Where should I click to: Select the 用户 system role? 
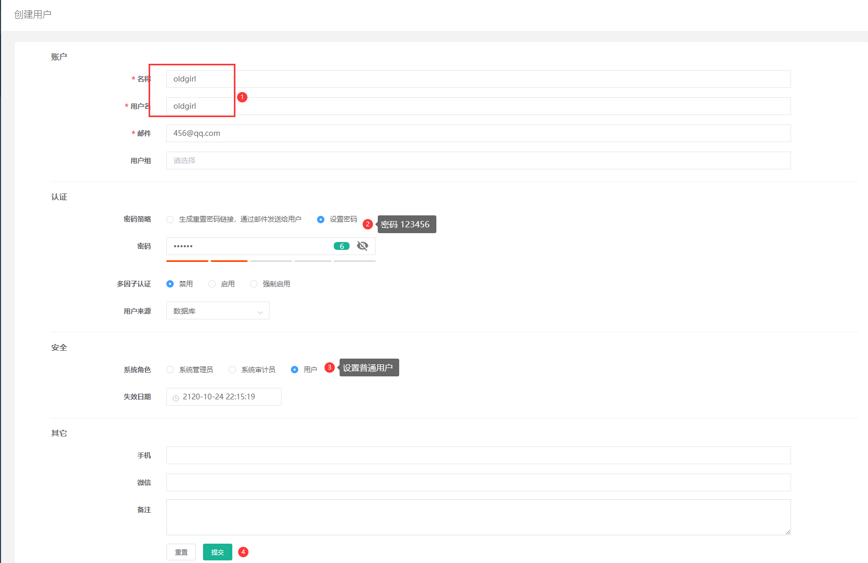[295, 370]
